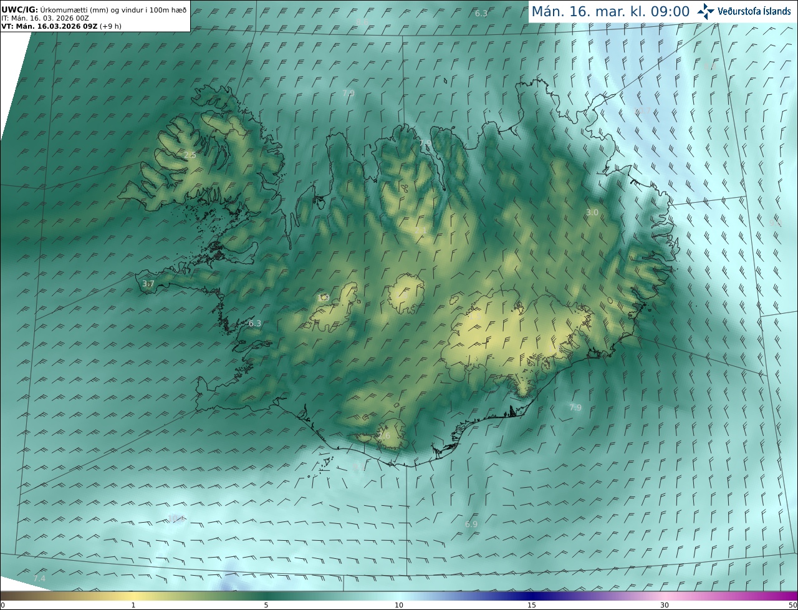The image size is (798, 610).
Task: Click the 3.0 value in east Iceland
Action: coord(592,213)
